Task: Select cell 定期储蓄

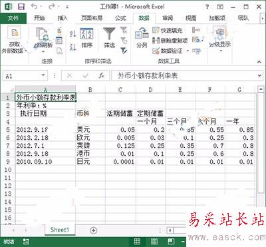Action: (150, 114)
